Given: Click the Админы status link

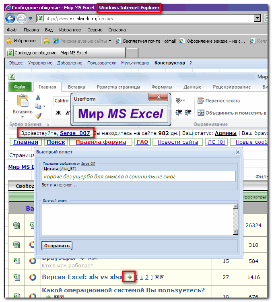Looking at the screenshot, I should 226,133.
